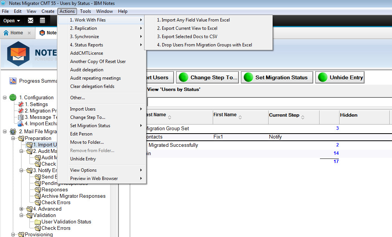
Task: Open the Progress Summary icon
Action: click(x=13, y=81)
